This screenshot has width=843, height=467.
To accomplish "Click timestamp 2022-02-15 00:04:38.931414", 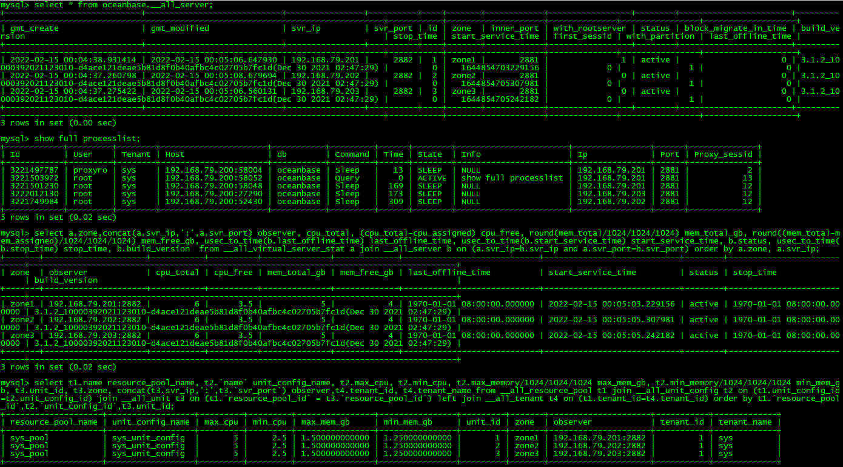I will 73,60.
